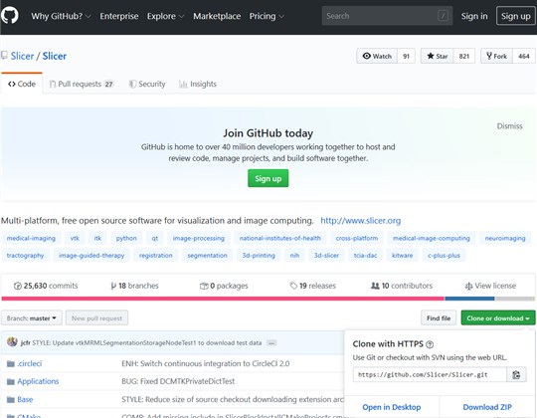
Task: Open Marketplace in top navigation
Action: click(x=217, y=16)
